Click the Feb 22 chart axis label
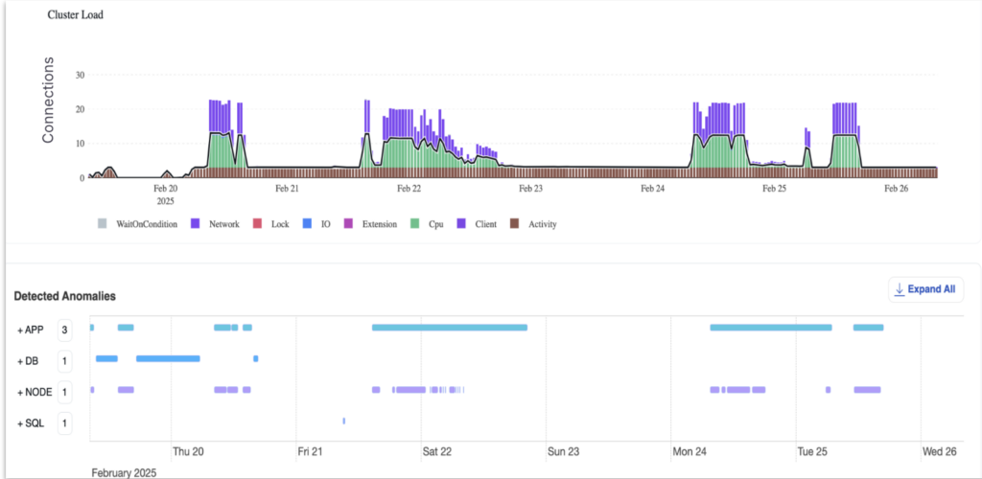The height and width of the screenshot is (479, 982). pyautogui.click(x=409, y=188)
